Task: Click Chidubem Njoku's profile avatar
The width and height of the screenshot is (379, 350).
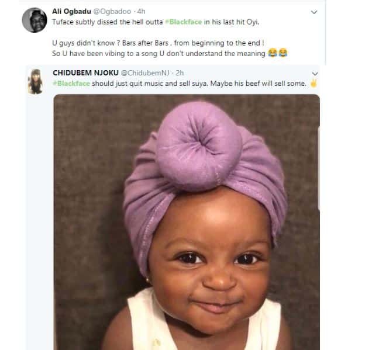Action: point(35,82)
